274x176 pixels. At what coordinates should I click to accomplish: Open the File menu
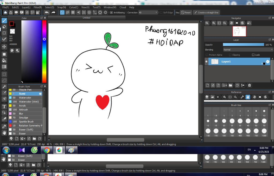tap(6, 7)
